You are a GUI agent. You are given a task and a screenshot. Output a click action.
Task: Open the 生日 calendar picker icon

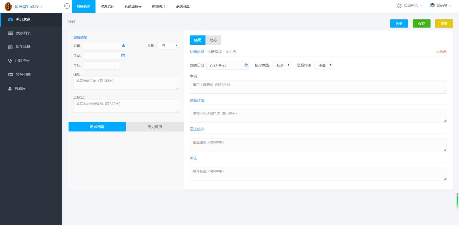pyautogui.click(x=123, y=55)
